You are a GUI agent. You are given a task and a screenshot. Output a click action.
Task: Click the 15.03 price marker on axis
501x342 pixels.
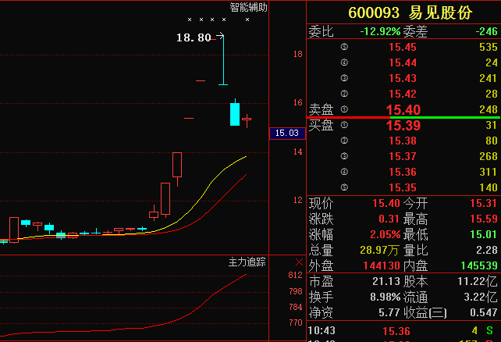(x=286, y=134)
